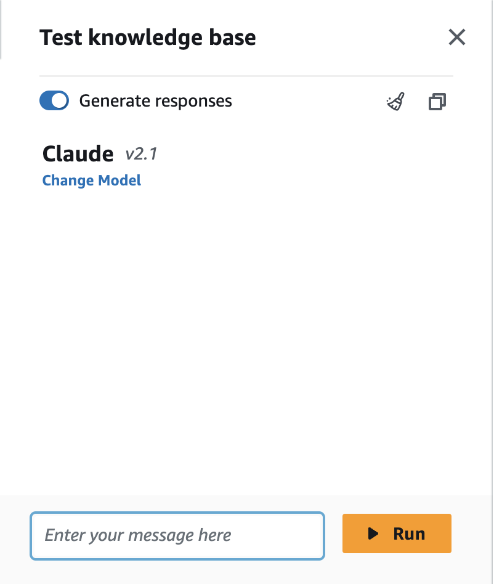This screenshot has width=494, height=584.
Task: Turn off the Generate responses toggle
Action: 54,100
